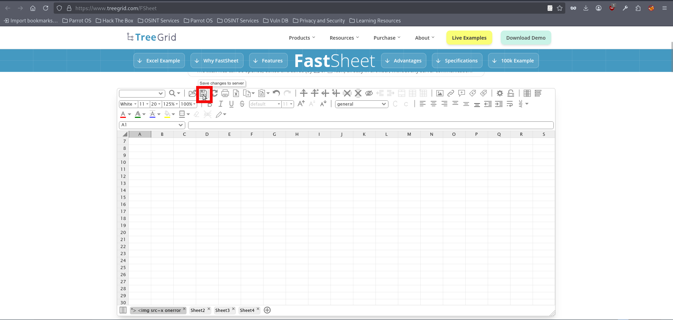673x320 pixels.
Task: Open the zoom level 125% dropdown
Action: click(x=171, y=104)
